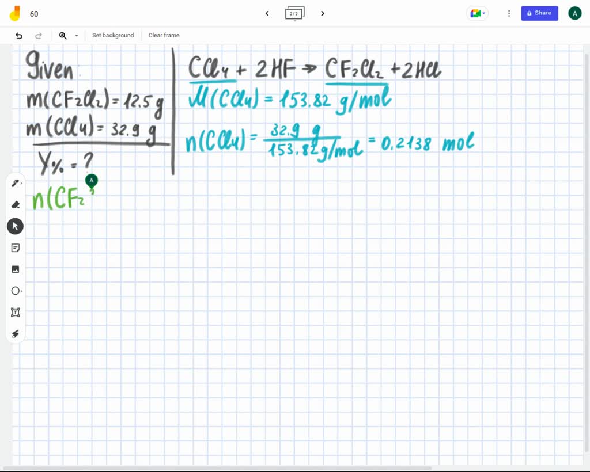Click Set background to change grid style
This screenshot has height=472, width=590.
tap(113, 35)
